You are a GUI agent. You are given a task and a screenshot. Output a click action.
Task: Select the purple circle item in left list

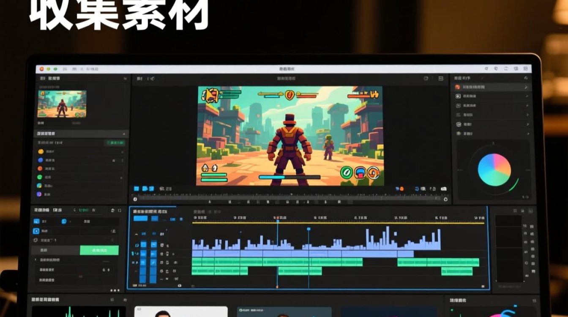pyautogui.click(x=40, y=194)
